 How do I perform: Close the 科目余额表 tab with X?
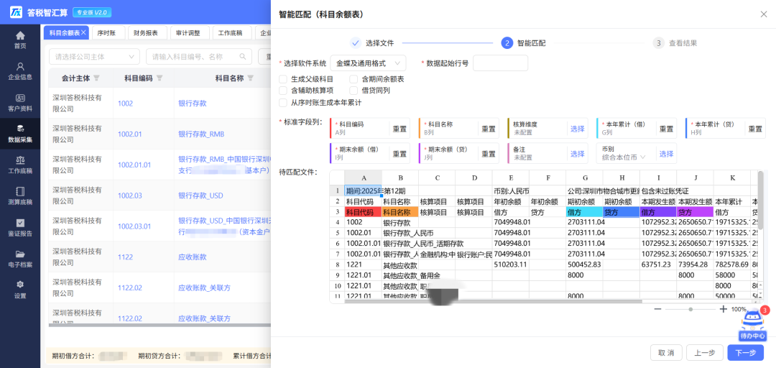(83, 32)
